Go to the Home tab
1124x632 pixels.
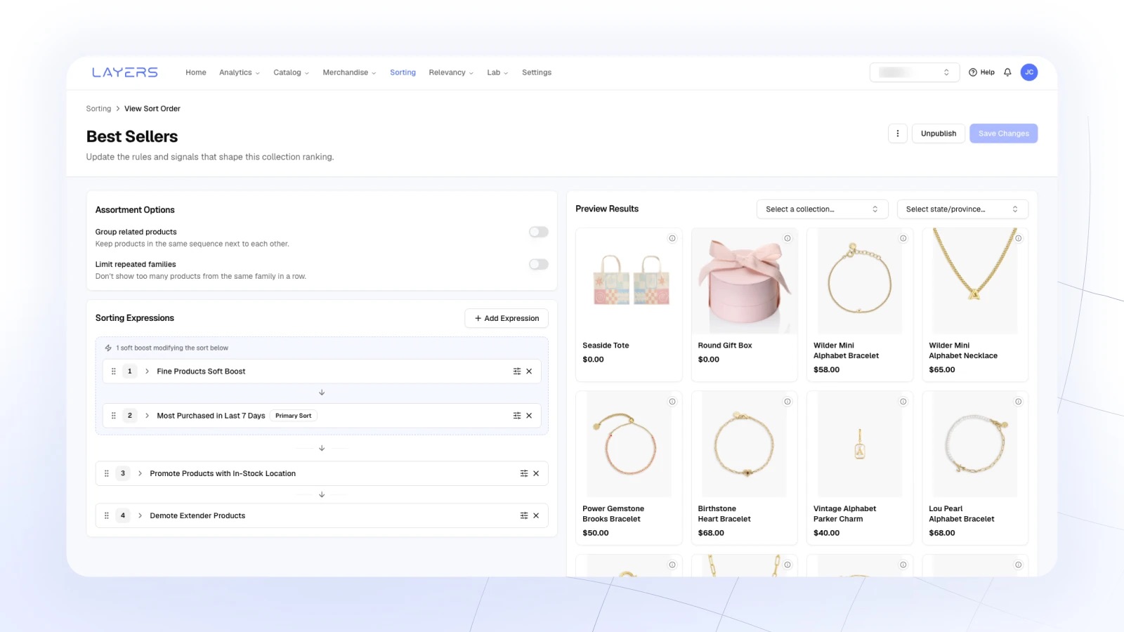tap(196, 72)
